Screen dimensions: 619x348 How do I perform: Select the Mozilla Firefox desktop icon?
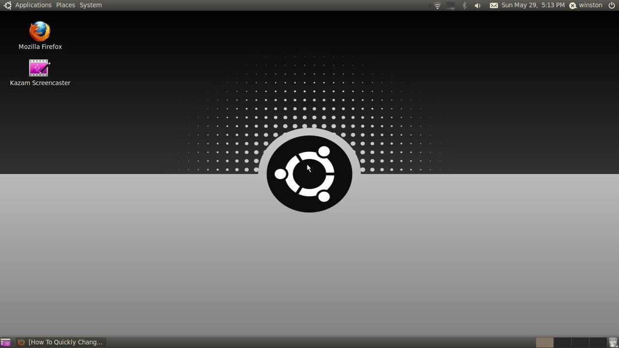coord(40,36)
